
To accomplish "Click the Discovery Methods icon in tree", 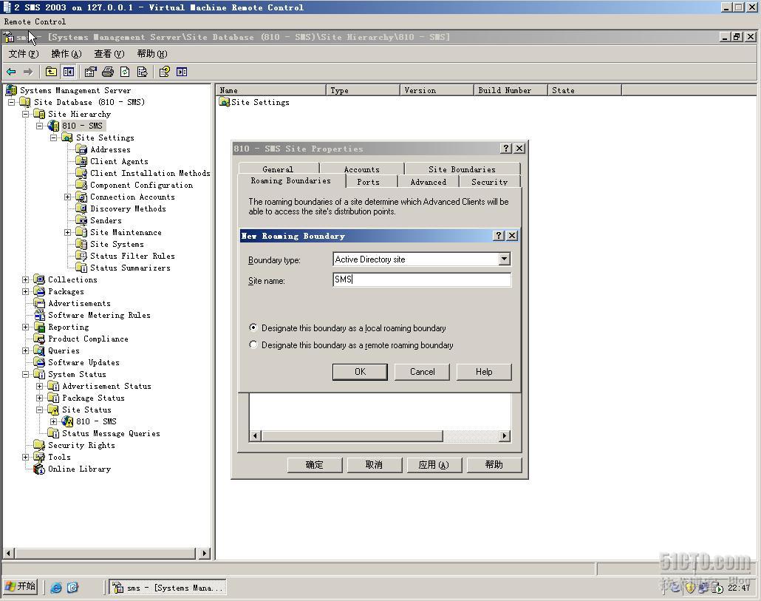I will click(81, 208).
